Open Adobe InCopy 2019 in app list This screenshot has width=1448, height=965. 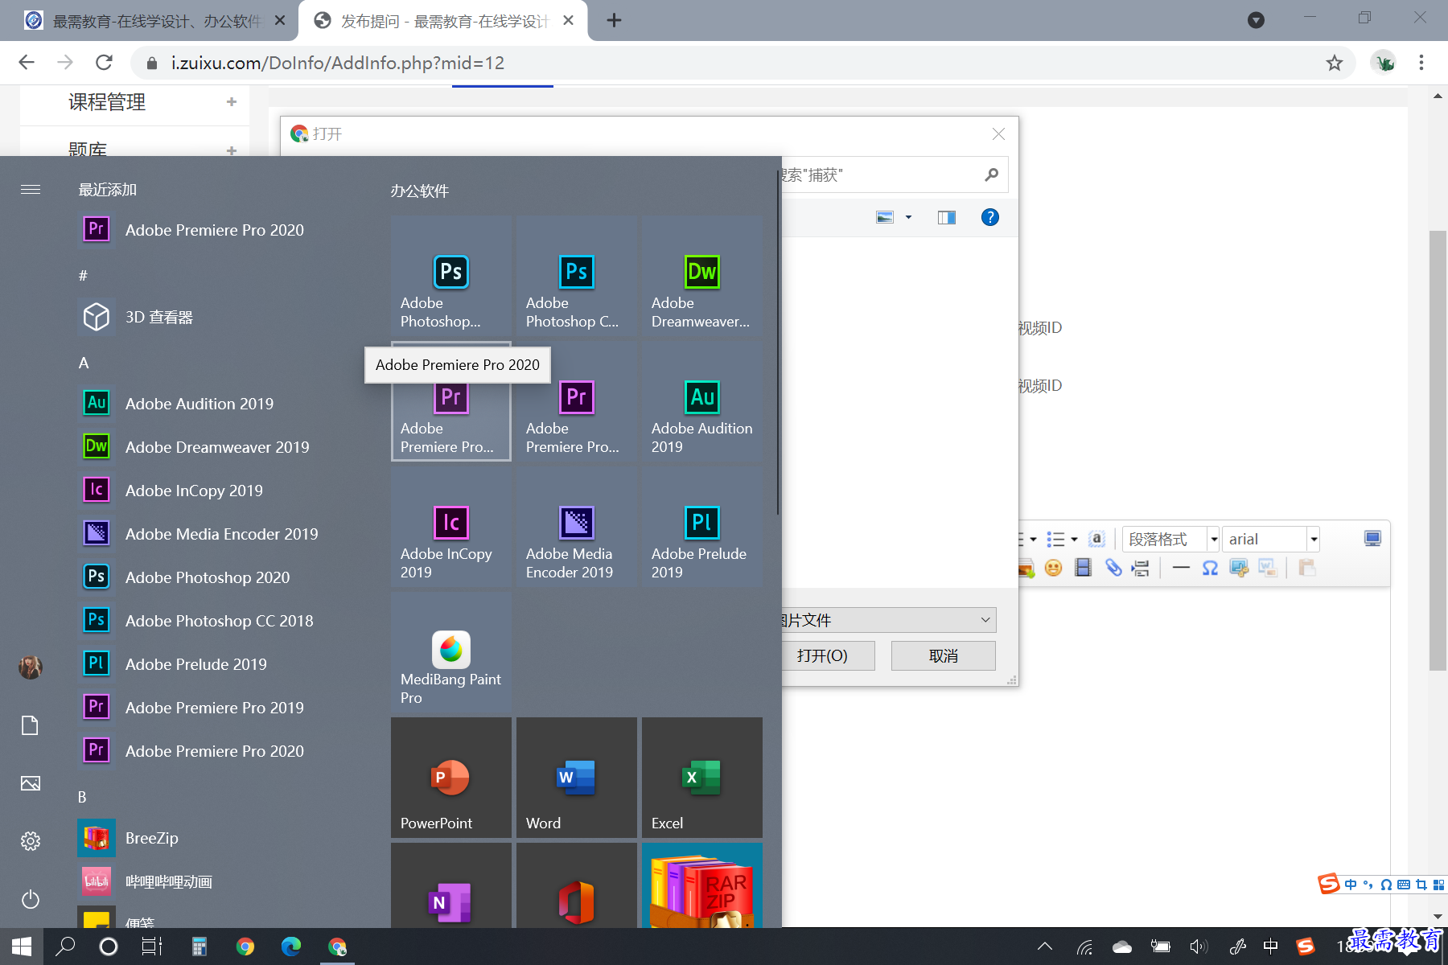pos(217,491)
